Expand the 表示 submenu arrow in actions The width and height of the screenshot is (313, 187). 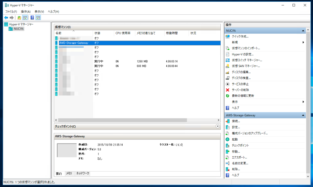(x=303, y=102)
